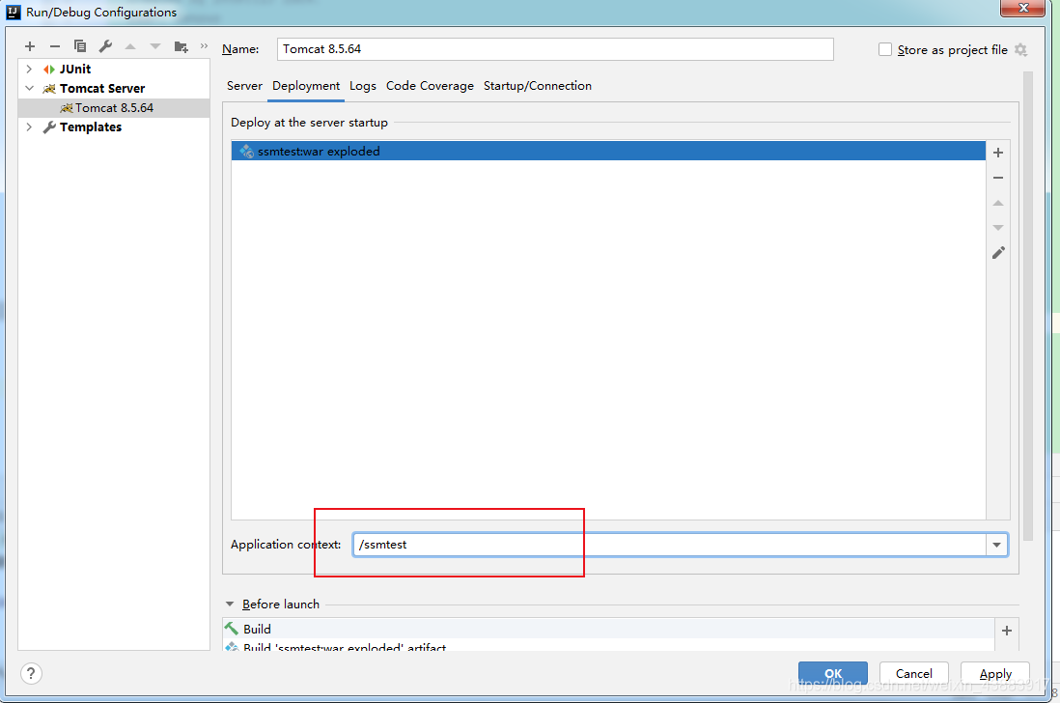Click the Cancel button
The width and height of the screenshot is (1060, 703).
(914, 673)
